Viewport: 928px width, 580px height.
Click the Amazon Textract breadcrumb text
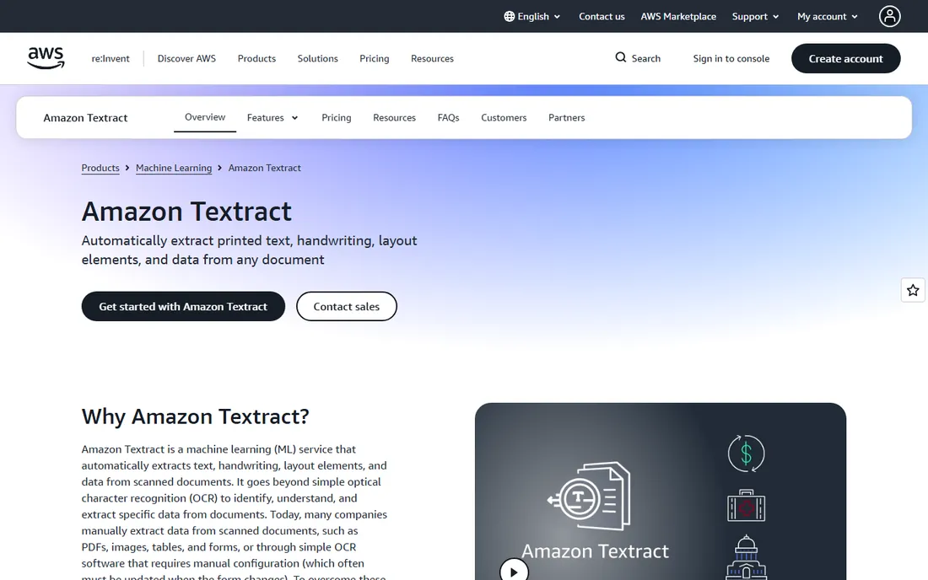265,168
